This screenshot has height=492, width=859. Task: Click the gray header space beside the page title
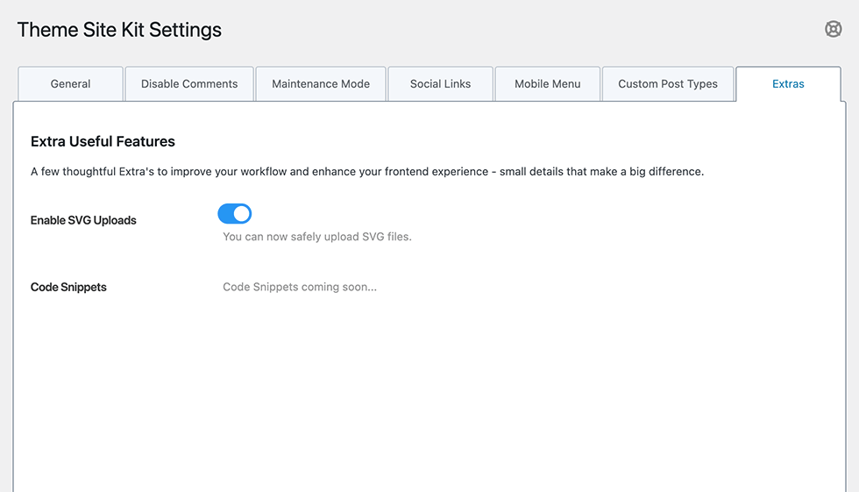[526, 30]
